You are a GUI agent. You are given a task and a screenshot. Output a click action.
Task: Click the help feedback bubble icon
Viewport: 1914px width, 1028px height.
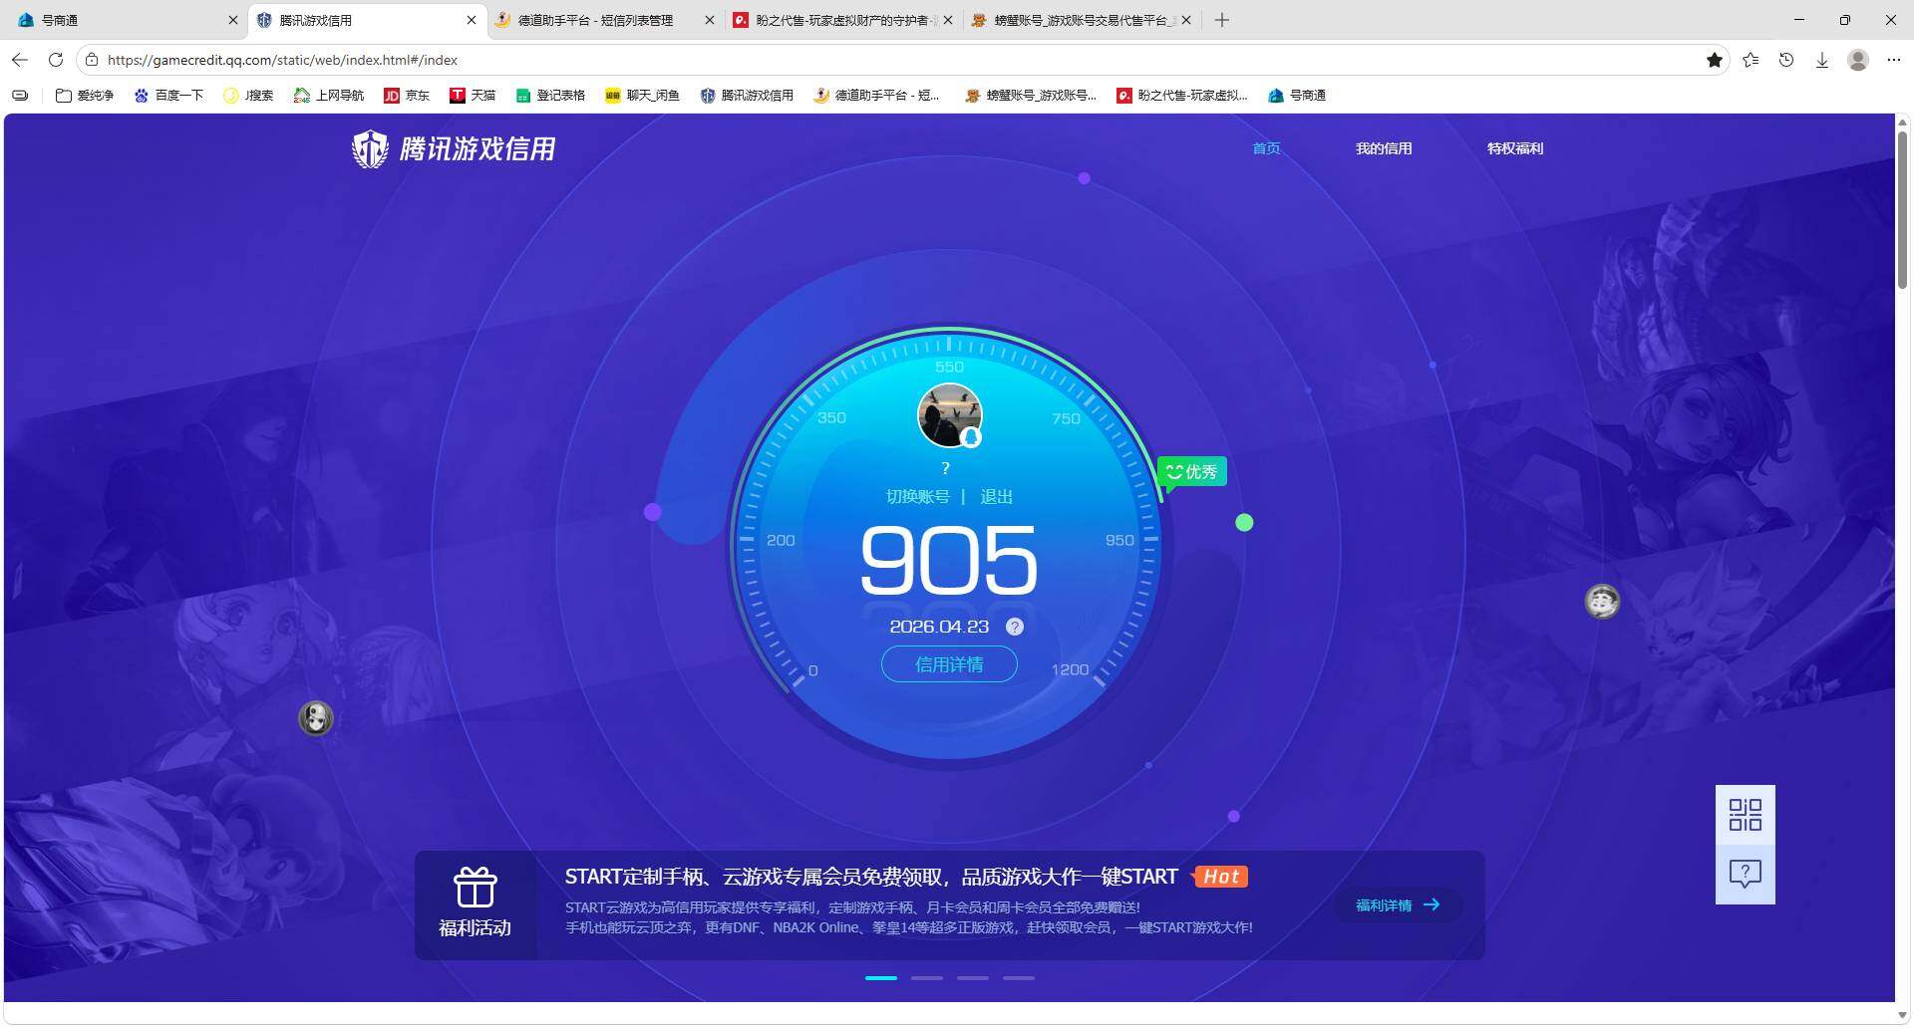[1745, 874]
